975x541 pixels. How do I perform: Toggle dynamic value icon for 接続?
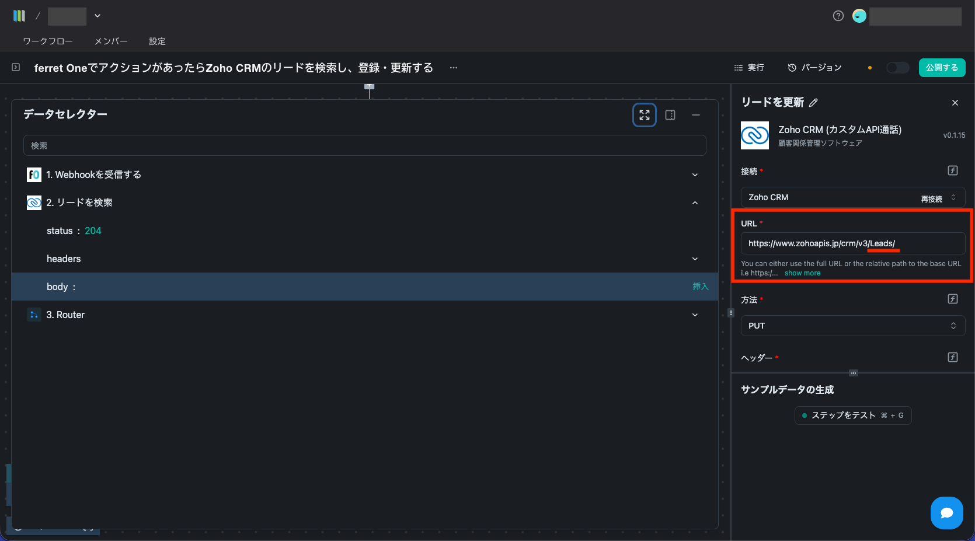point(953,170)
